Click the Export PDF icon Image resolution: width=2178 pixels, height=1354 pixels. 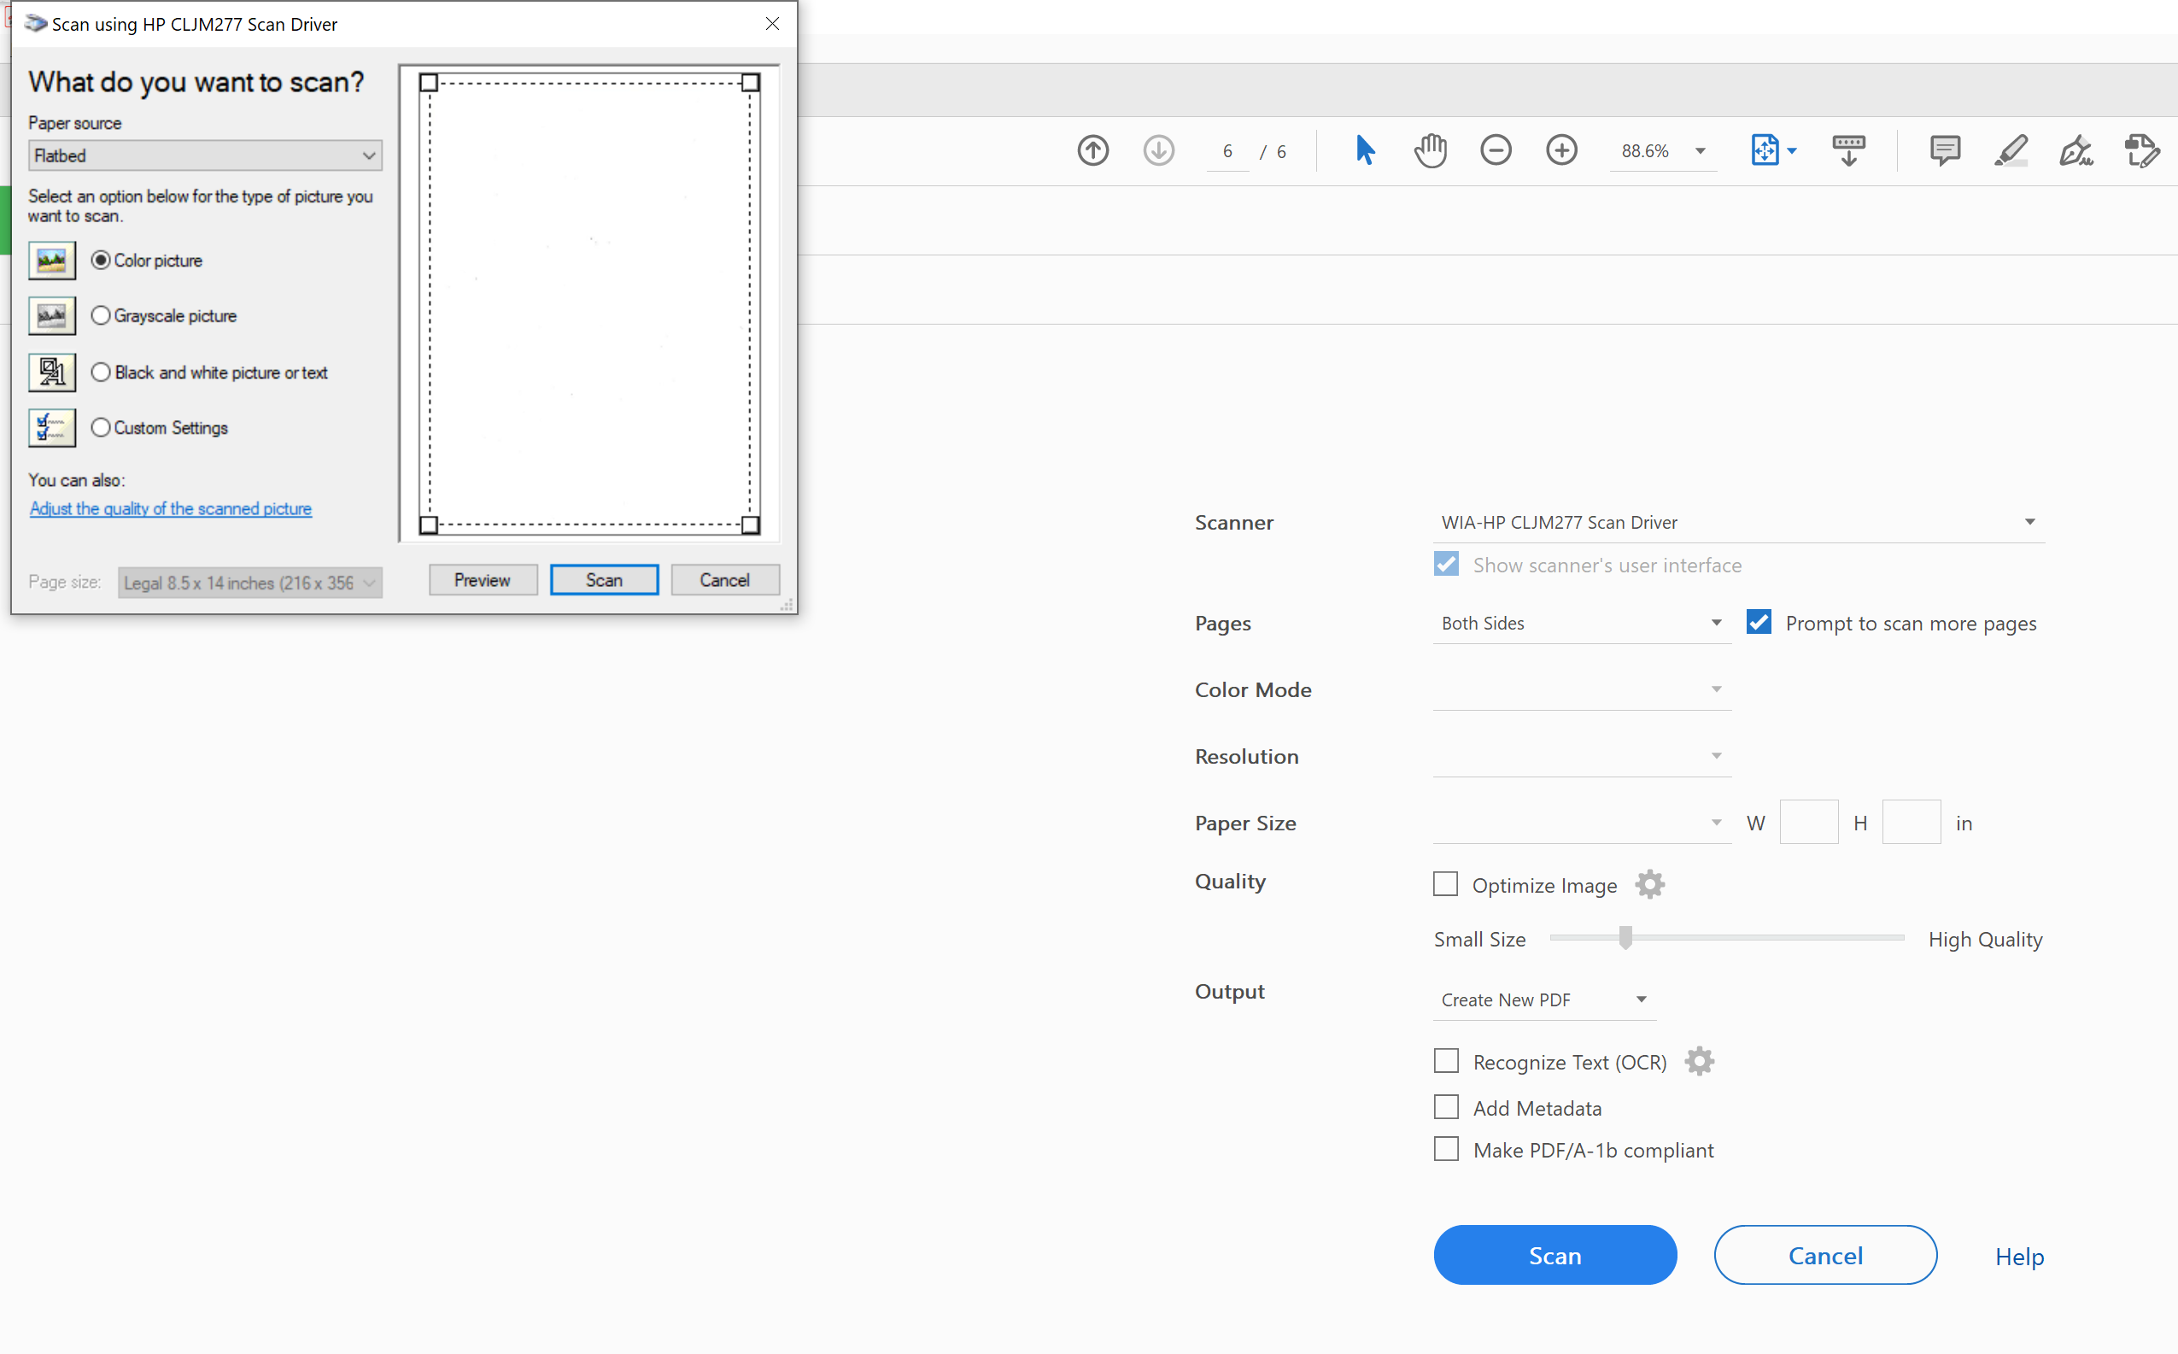[2141, 150]
